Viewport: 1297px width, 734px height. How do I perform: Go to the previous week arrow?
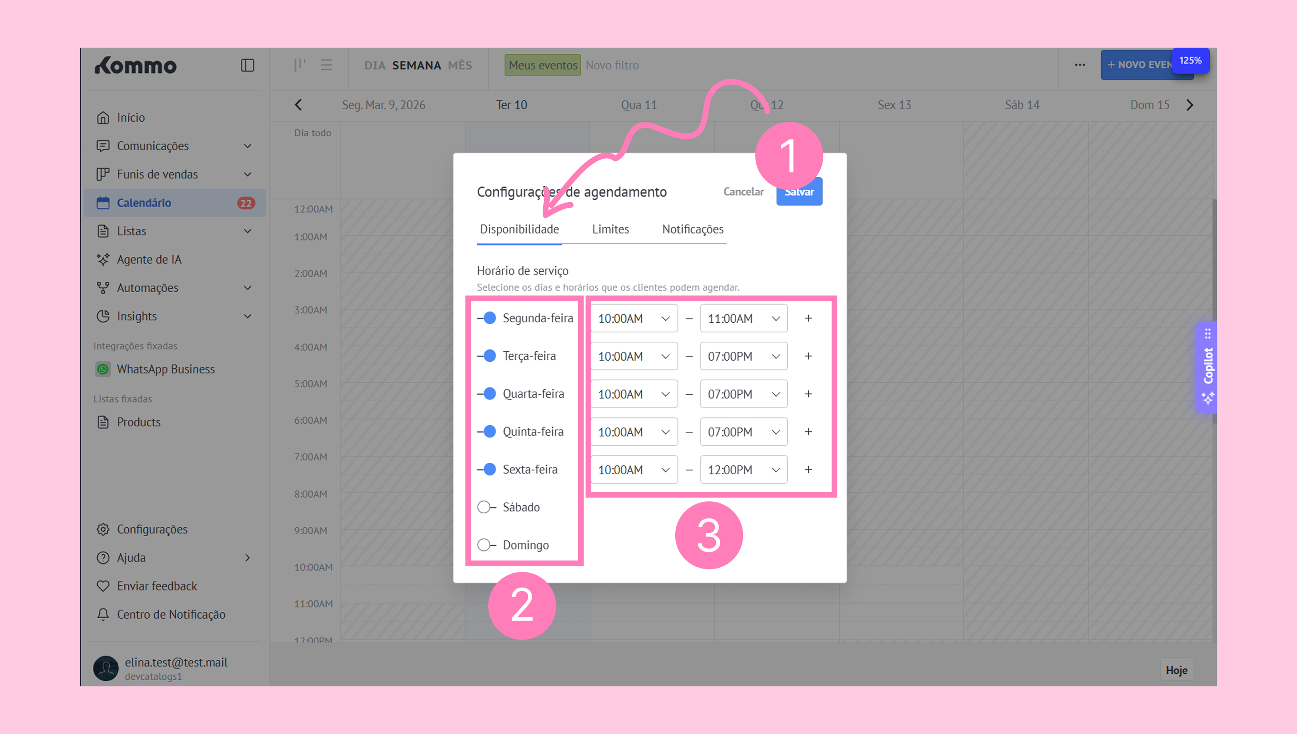point(299,105)
